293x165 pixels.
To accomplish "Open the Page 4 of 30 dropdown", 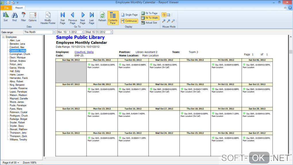I will click(x=11, y=163).
